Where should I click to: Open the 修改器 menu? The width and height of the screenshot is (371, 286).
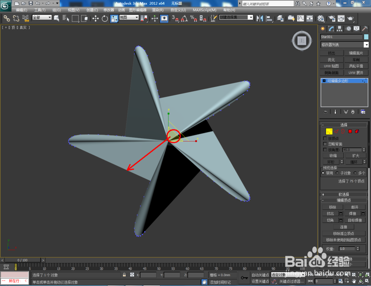(109, 10)
